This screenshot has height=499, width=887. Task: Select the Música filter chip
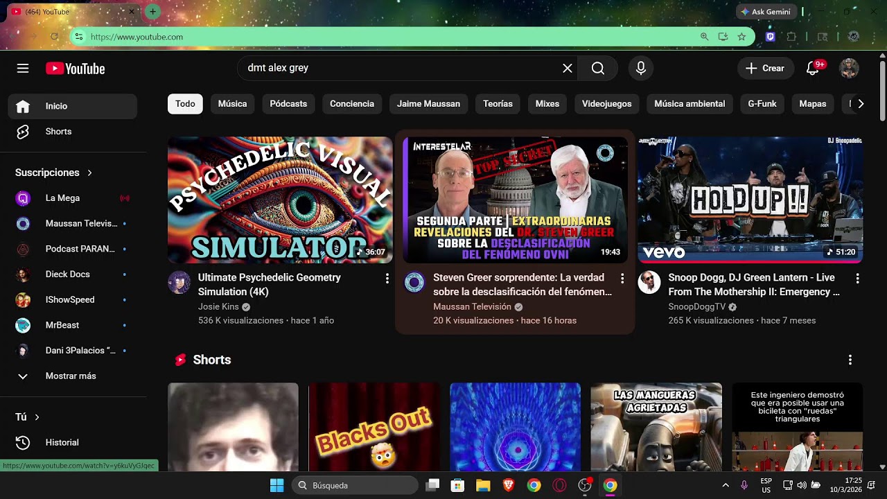[233, 104]
